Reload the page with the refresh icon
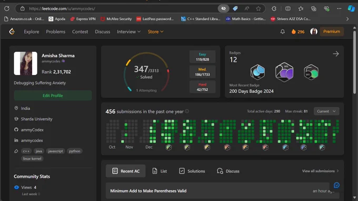This screenshot has height=201, width=358. click(x=7, y=8)
